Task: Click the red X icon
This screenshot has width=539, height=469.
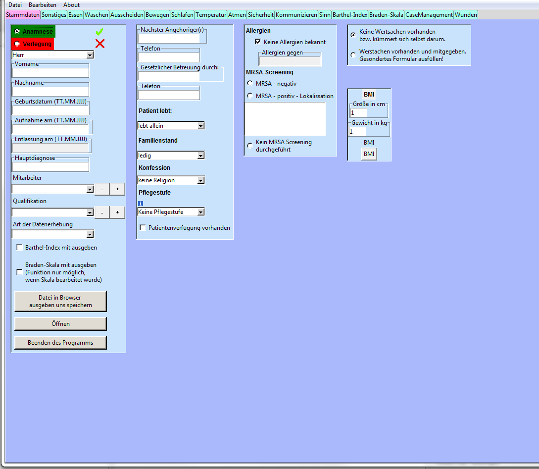Action: click(x=99, y=44)
